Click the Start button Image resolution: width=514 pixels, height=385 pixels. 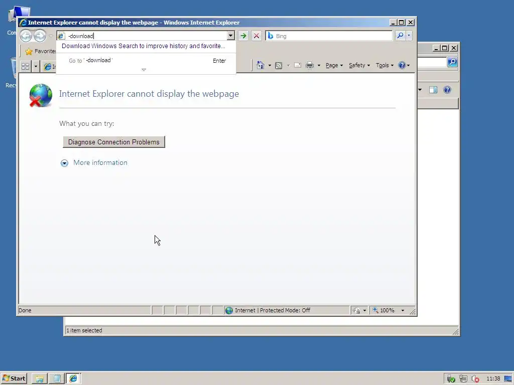[14, 378]
